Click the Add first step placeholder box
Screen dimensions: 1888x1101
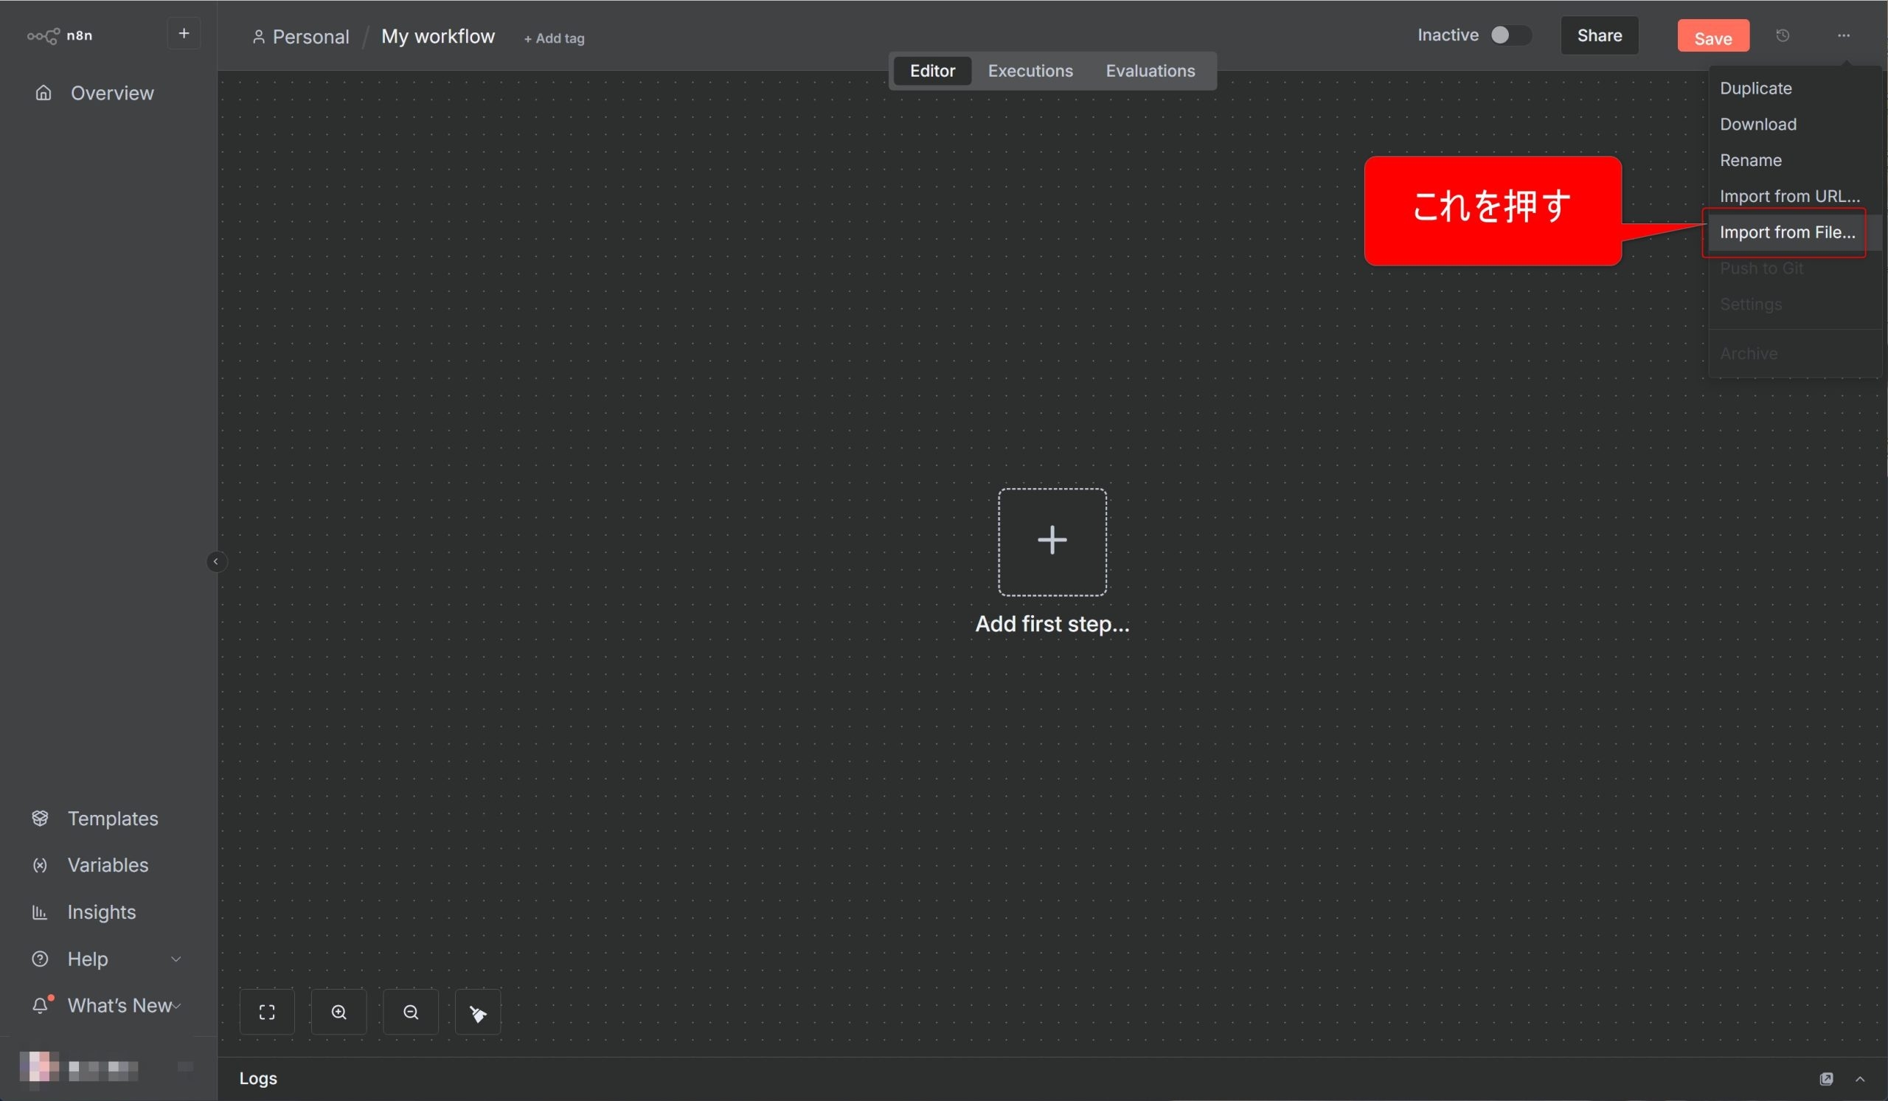(x=1051, y=541)
